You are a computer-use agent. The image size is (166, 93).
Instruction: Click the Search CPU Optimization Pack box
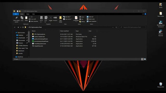click(132, 27)
